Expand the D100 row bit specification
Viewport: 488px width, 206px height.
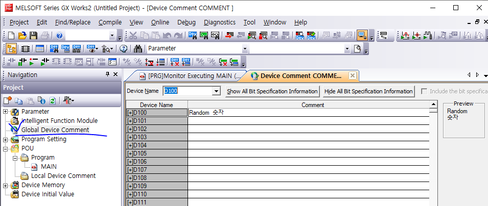click(130, 113)
